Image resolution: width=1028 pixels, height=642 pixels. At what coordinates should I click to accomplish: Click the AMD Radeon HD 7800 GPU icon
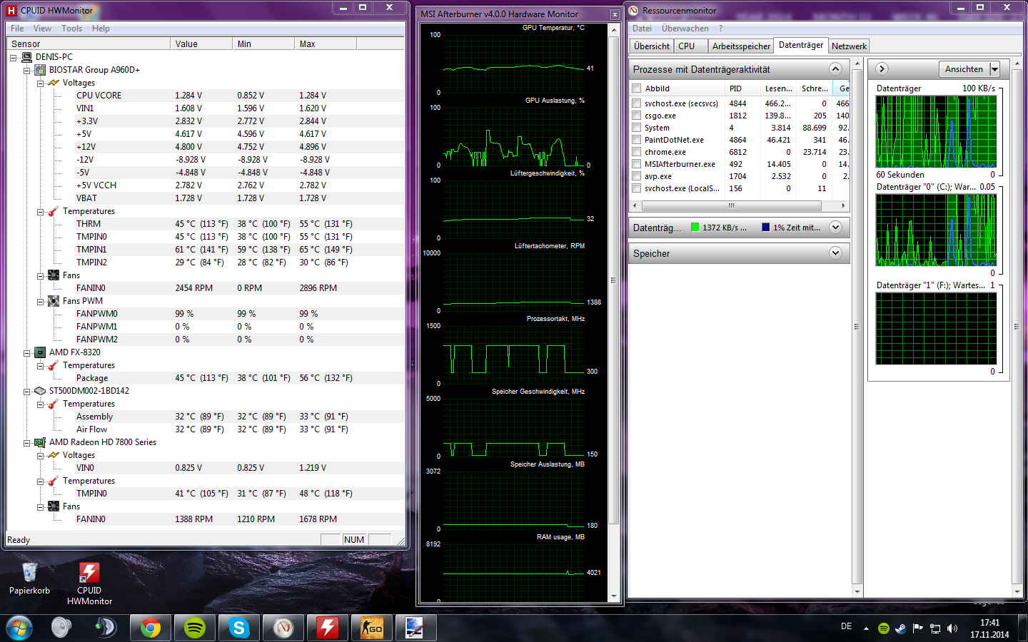(x=41, y=442)
